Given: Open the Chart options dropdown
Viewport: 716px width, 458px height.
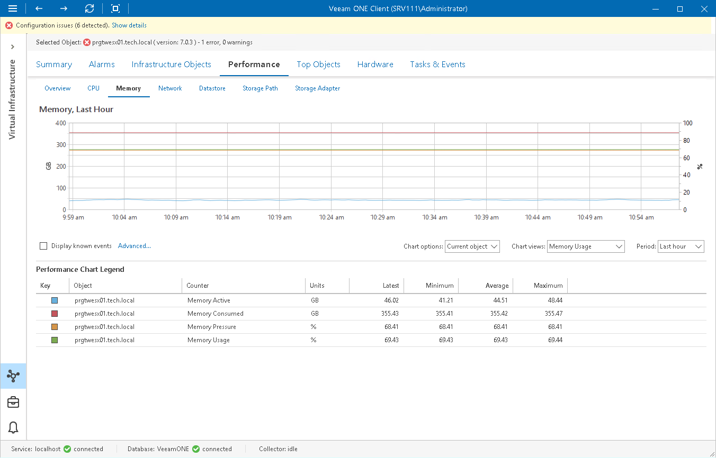Looking at the screenshot, I should tap(472, 246).
